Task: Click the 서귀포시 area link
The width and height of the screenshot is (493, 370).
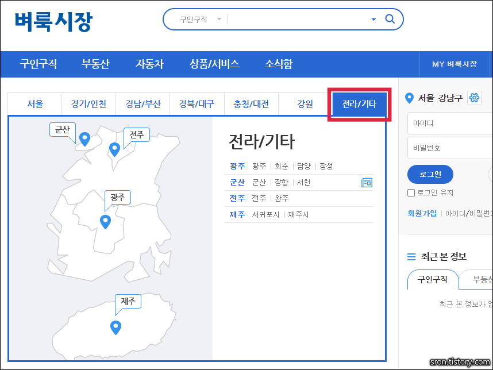Action: (x=265, y=214)
